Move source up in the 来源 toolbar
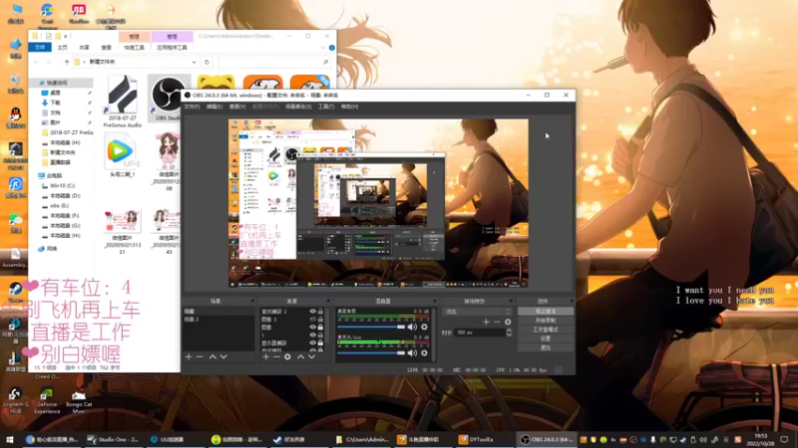The width and height of the screenshot is (798, 448). (x=301, y=357)
